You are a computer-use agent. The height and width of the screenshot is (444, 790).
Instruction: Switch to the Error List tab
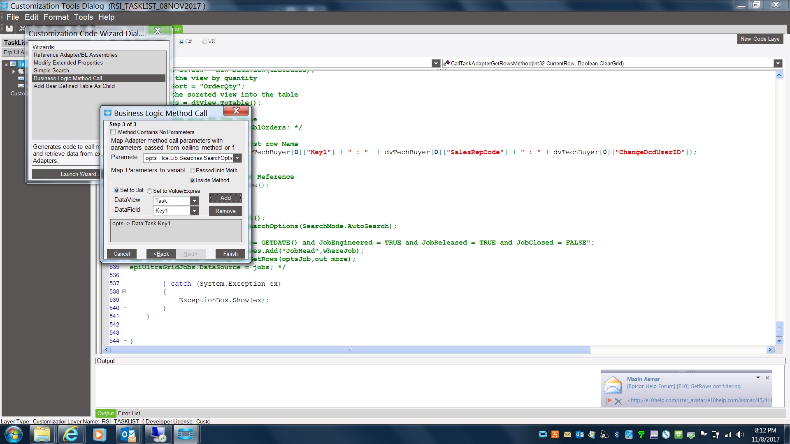pyautogui.click(x=129, y=413)
